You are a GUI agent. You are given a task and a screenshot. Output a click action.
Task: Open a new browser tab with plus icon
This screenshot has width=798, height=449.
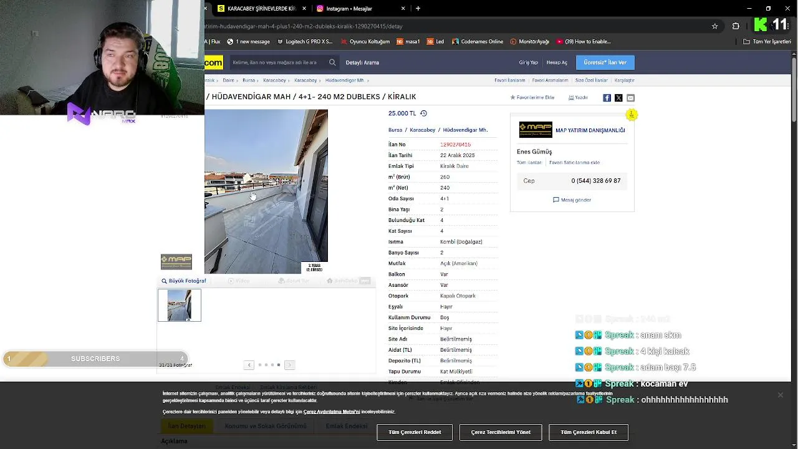pyautogui.click(x=418, y=9)
